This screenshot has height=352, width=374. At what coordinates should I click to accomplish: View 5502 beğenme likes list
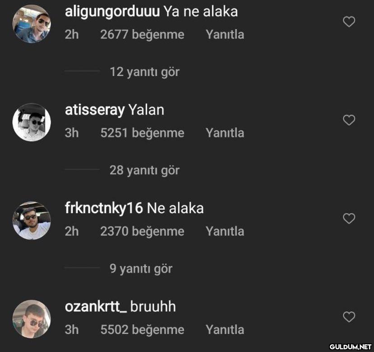point(142,329)
